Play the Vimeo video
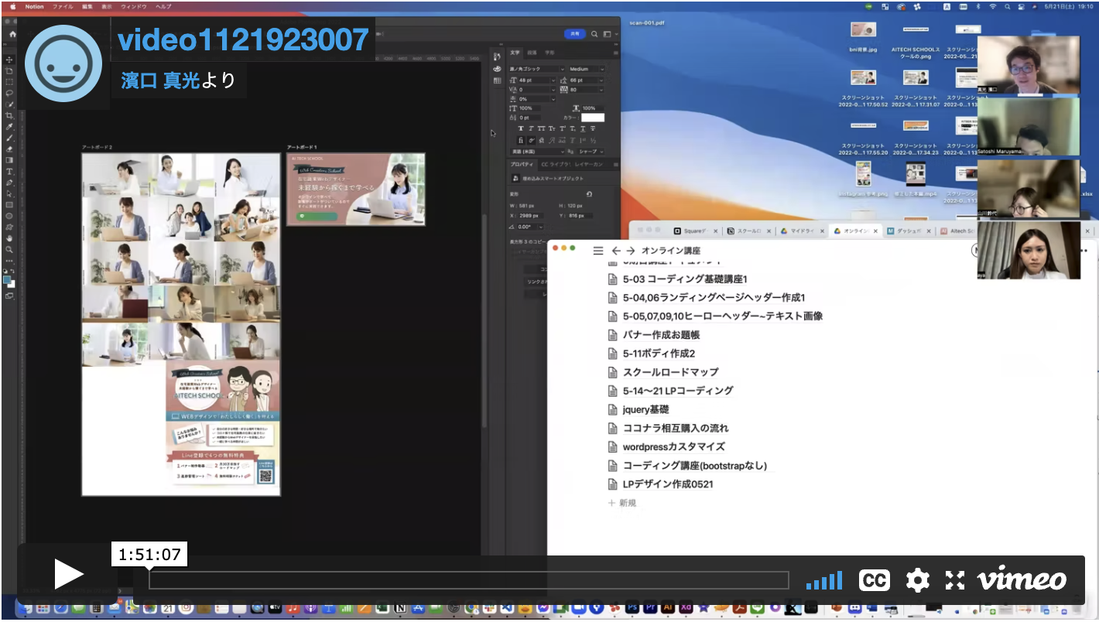 pos(68,574)
